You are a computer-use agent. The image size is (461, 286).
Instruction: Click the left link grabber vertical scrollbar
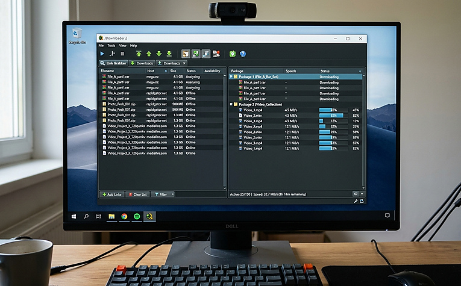pyautogui.click(x=225, y=131)
